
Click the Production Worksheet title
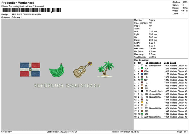18,3
